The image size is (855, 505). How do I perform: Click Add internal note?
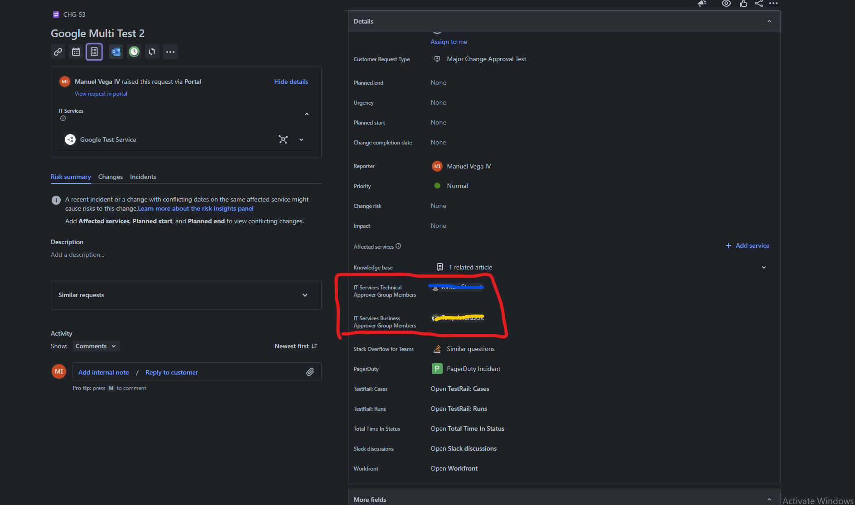(x=104, y=372)
